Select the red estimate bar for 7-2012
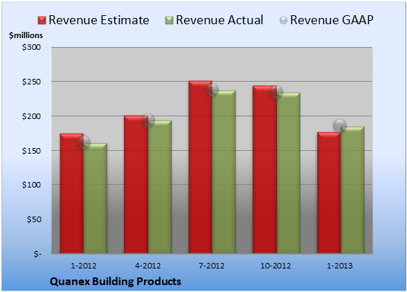 pyautogui.click(x=201, y=167)
